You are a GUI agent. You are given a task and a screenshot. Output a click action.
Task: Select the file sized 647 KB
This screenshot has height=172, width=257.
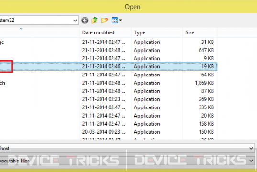click(109, 50)
